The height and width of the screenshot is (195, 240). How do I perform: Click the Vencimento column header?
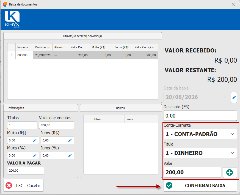click(x=43, y=47)
